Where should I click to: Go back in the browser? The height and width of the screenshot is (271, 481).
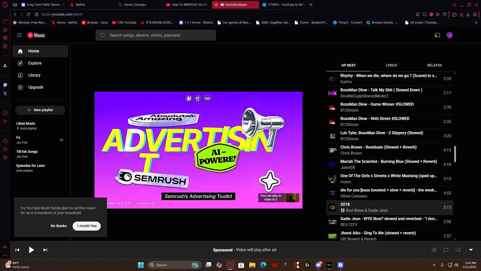(x=15, y=15)
